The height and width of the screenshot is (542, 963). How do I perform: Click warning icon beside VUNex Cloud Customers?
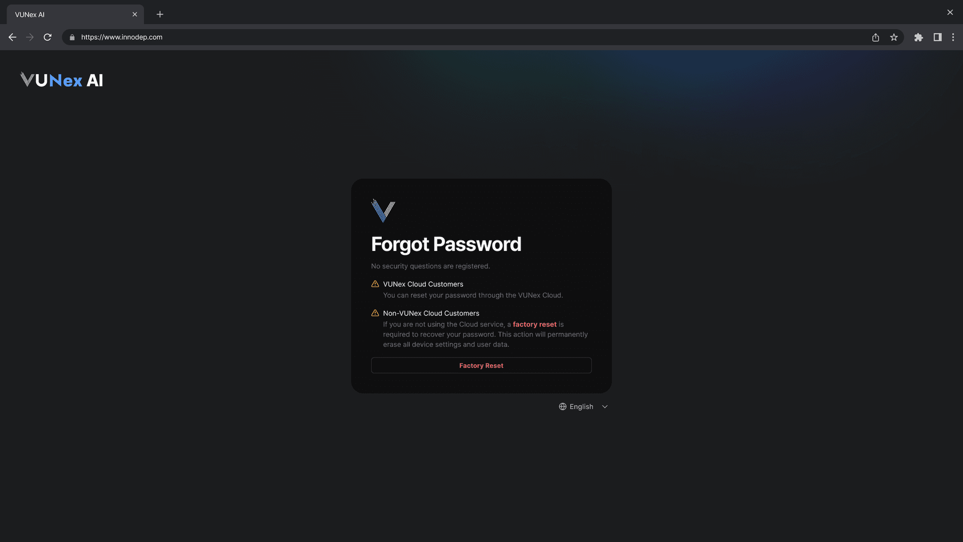[x=375, y=284]
